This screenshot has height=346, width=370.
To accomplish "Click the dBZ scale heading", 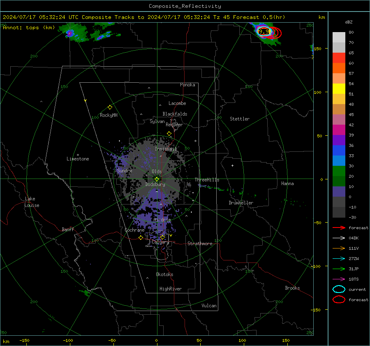I will coord(349,22).
